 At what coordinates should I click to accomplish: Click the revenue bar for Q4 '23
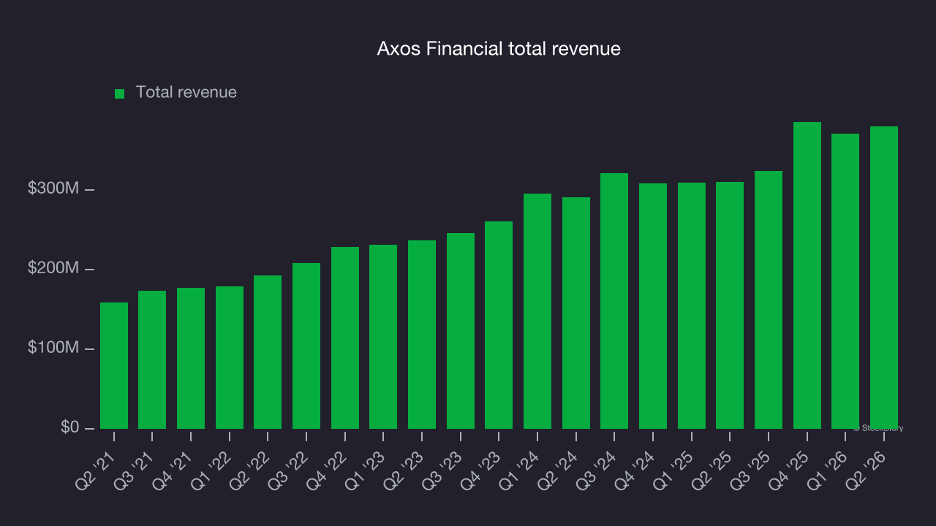pos(499,325)
